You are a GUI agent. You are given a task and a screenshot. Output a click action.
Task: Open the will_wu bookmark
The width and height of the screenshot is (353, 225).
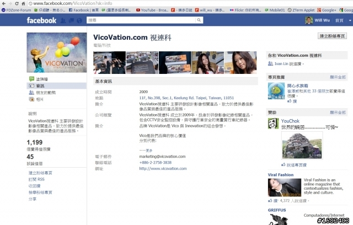coord(210,10)
